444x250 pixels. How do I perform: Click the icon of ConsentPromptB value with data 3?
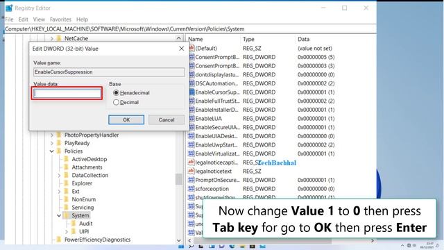point(191,66)
